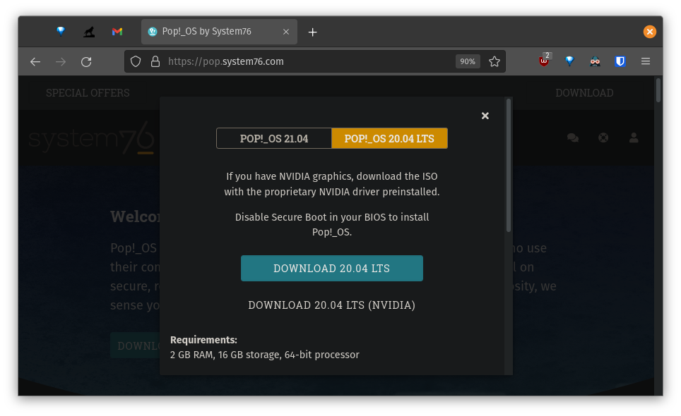The width and height of the screenshot is (681, 416).
Task: Open the pinned diamond-icon tab
Action: (x=61, y=32)
